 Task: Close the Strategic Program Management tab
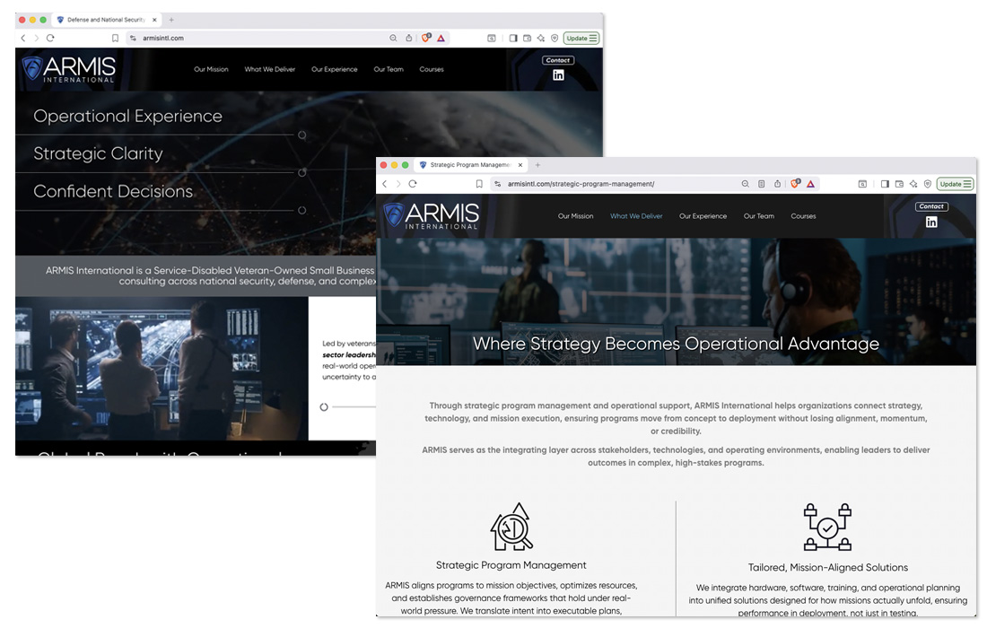(520, 165)
